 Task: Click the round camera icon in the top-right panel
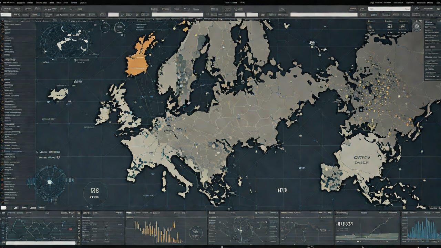tap(417, 26)
